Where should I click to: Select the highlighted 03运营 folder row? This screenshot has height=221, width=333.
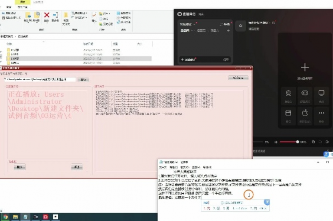click(78, 58)
